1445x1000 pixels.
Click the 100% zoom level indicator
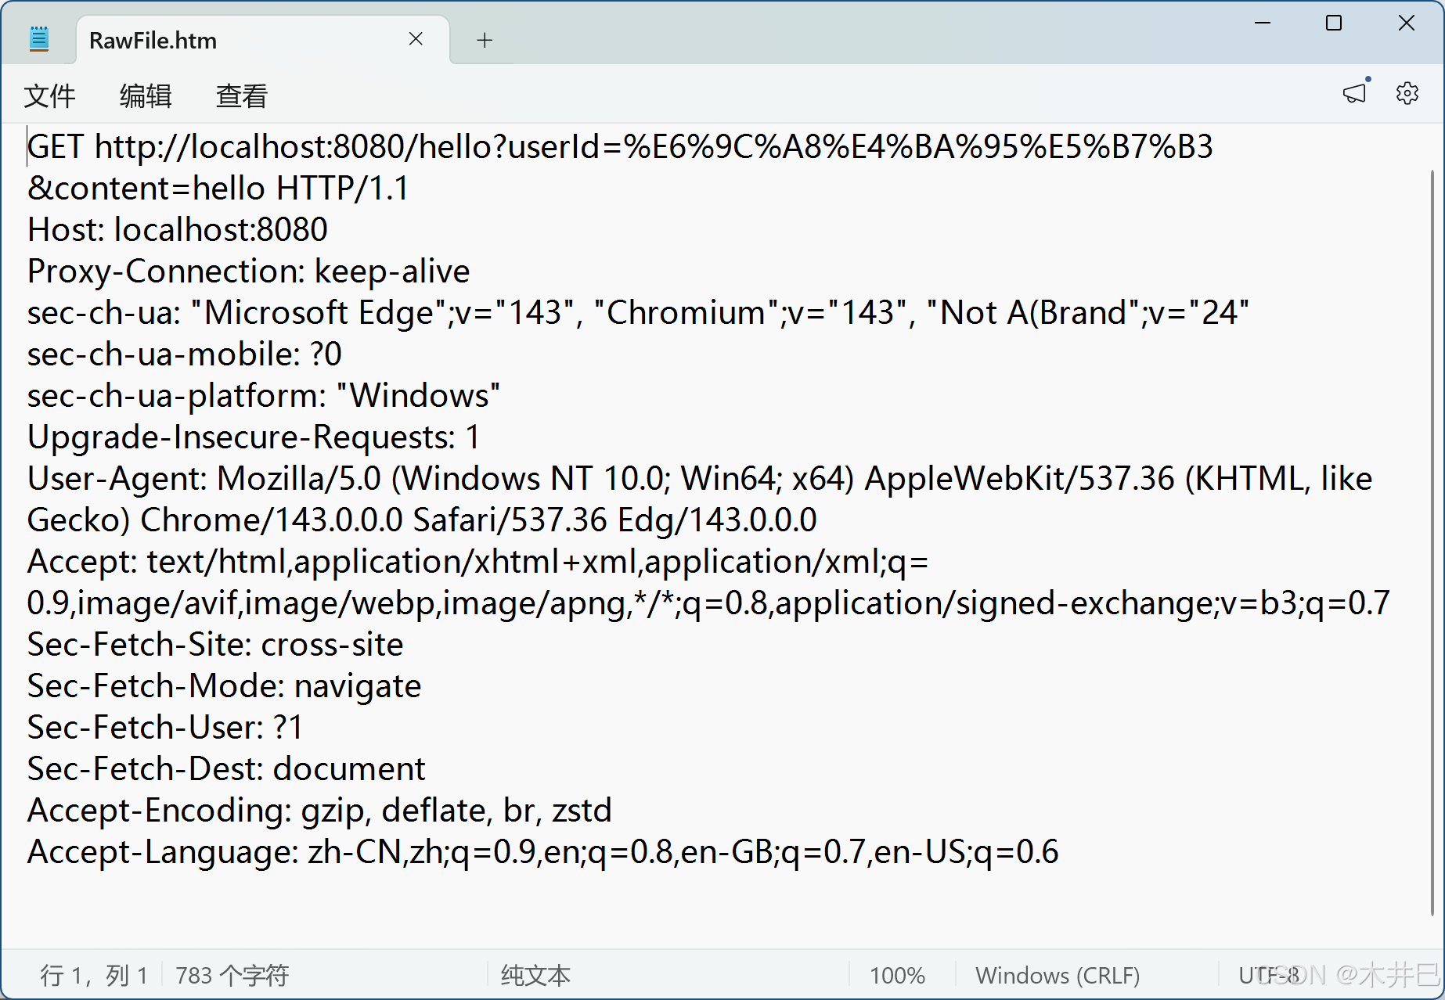point(897,975)
